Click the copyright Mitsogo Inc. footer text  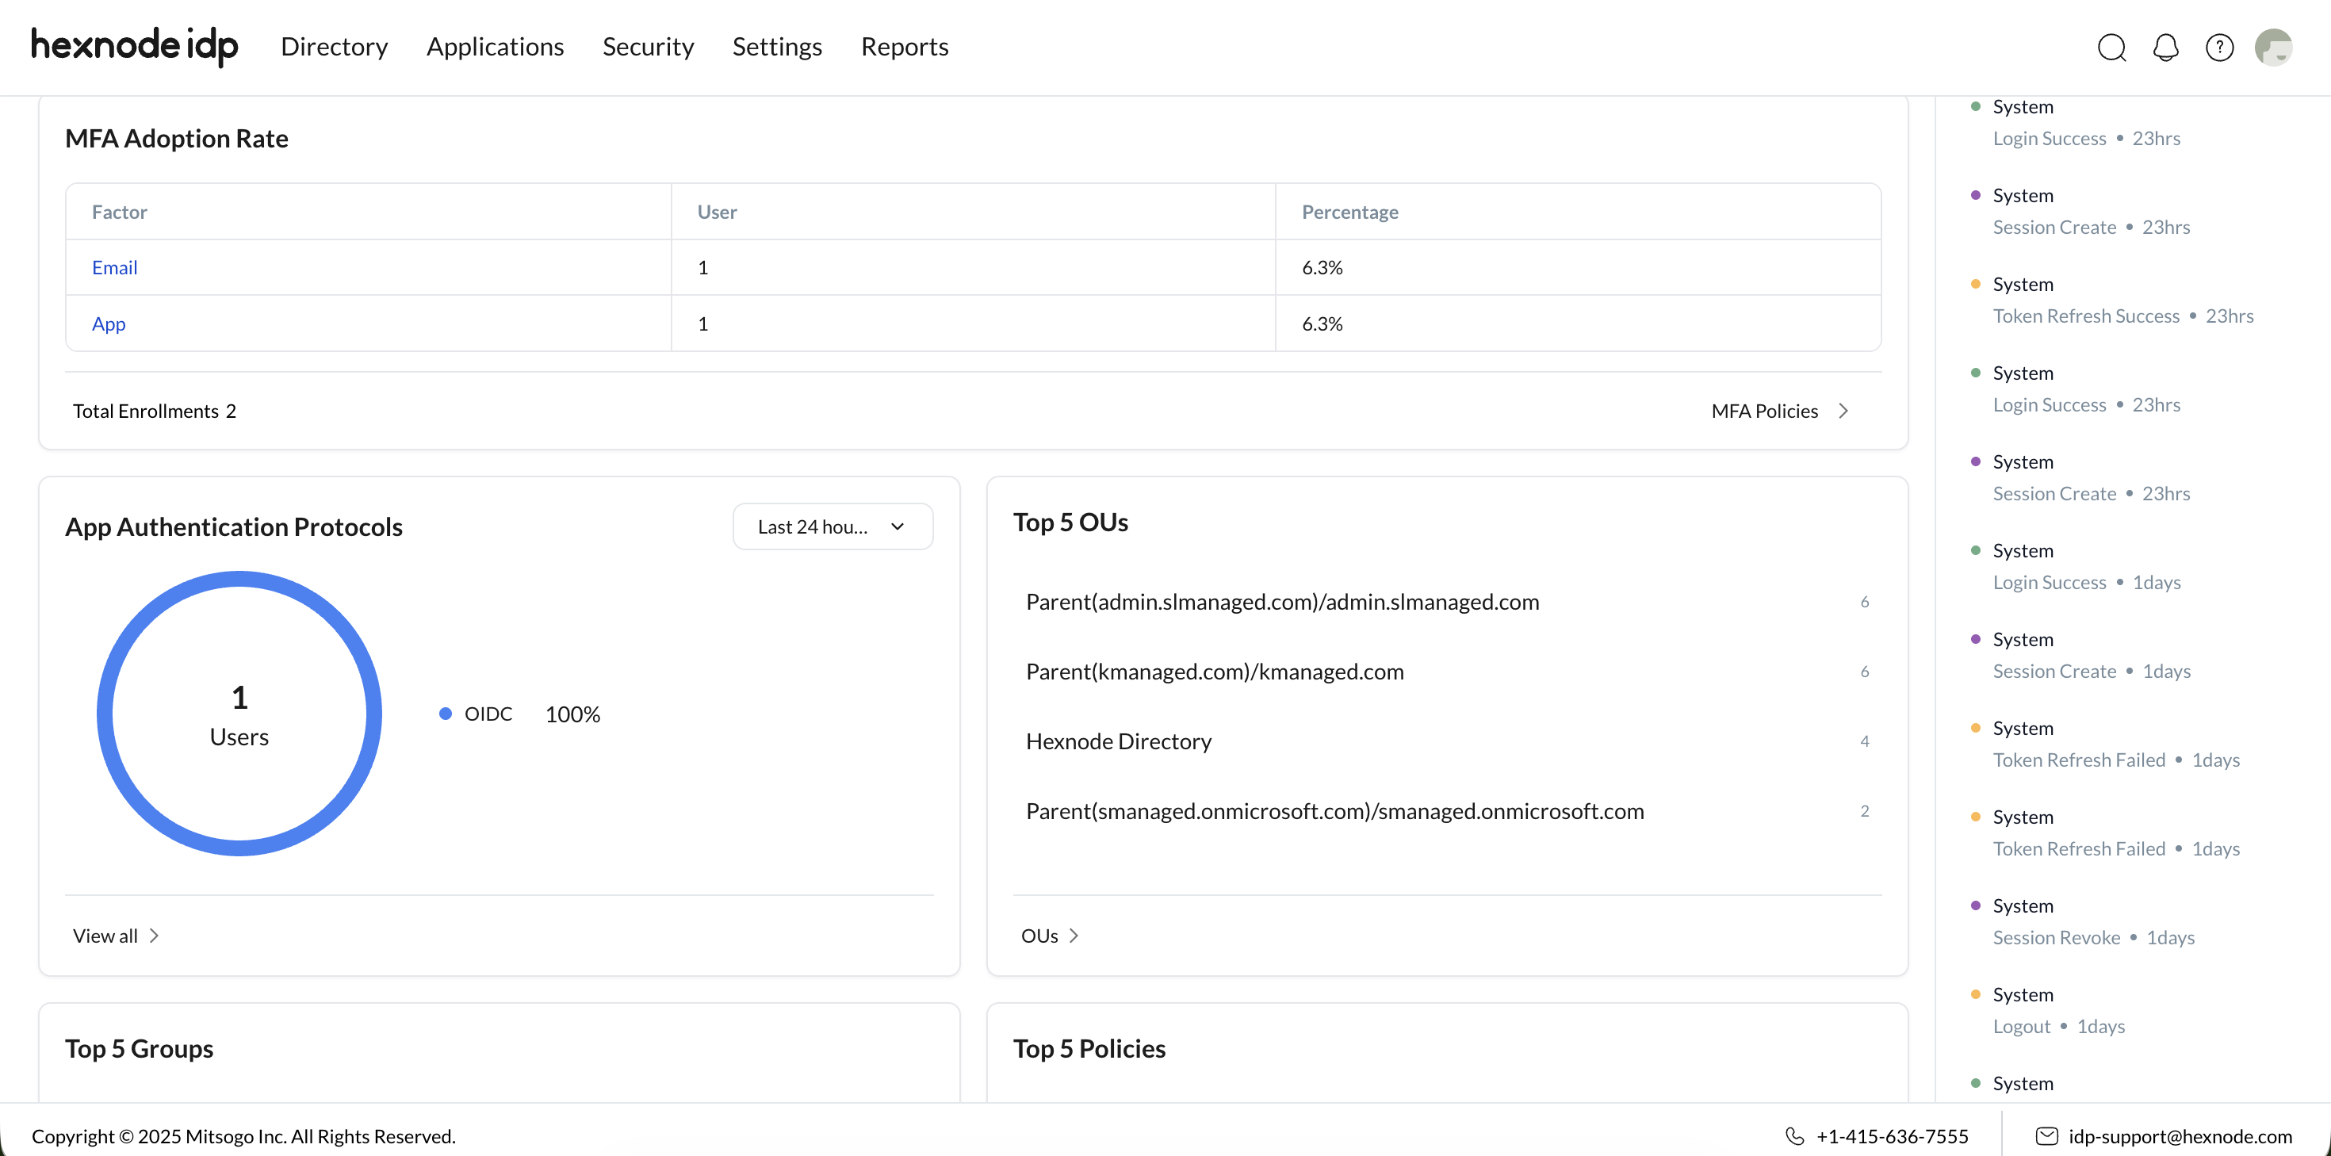[x=243, y=1135]
